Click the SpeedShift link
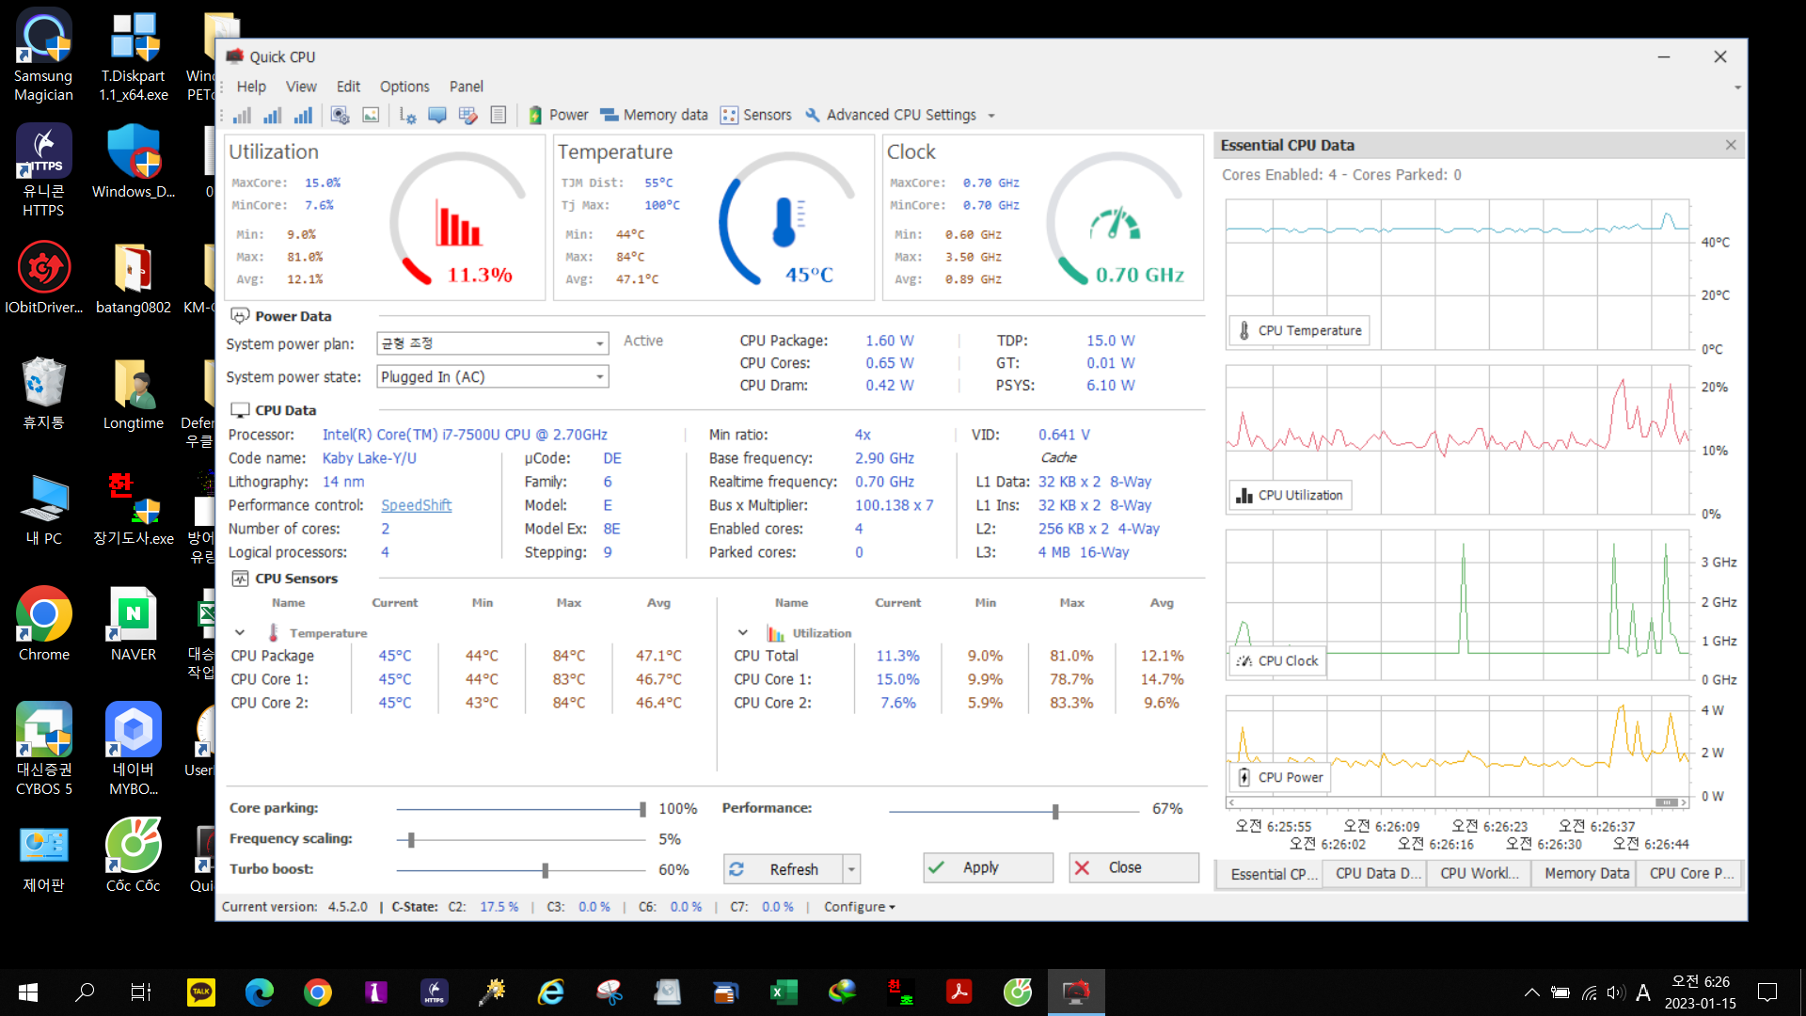Image resolution: width=1806 pixels, height=1016 pixels. click(x=416, y=505)
